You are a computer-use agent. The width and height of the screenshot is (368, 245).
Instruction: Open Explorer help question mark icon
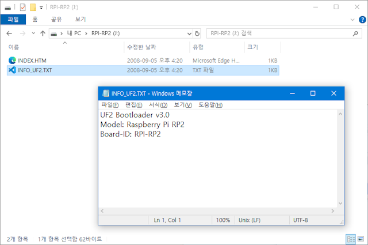click(x=362, y=20)
